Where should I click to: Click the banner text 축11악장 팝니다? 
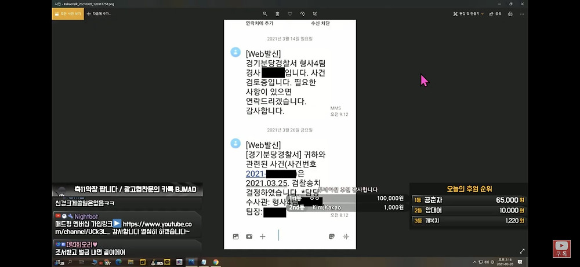click(96, 191)
